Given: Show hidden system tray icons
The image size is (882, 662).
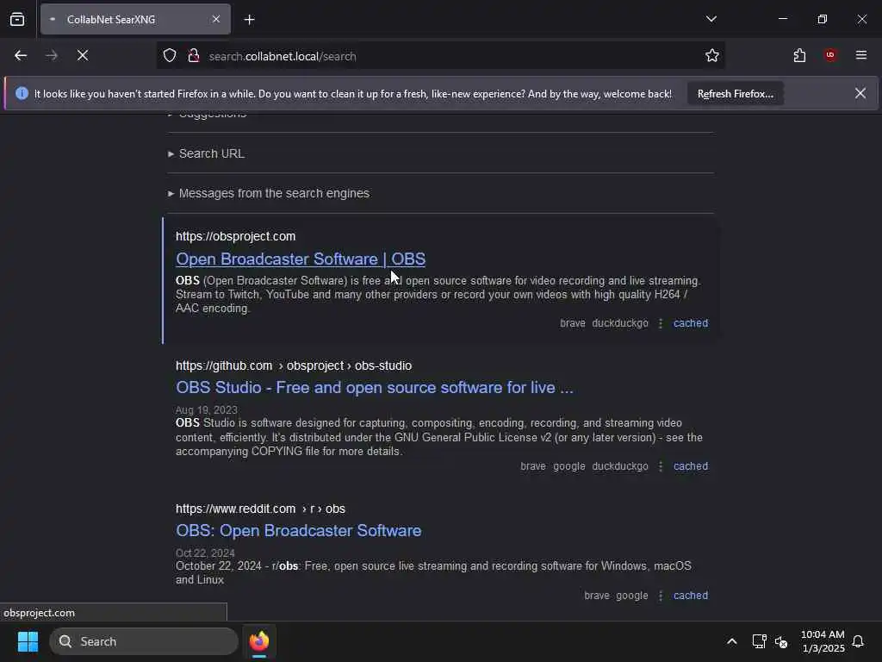Looking at the screenshot, I should tap(732, 641).
